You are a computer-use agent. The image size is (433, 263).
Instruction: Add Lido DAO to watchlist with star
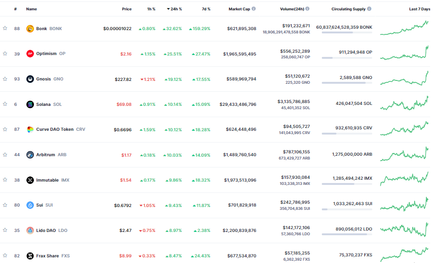point(5,230)
